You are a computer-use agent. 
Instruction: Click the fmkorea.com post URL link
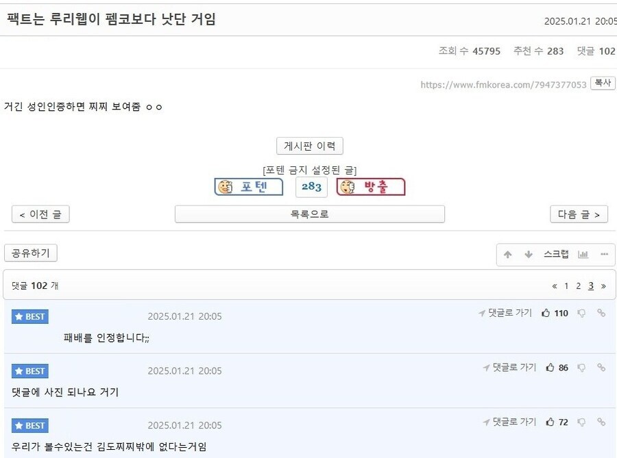pos(502,83)
